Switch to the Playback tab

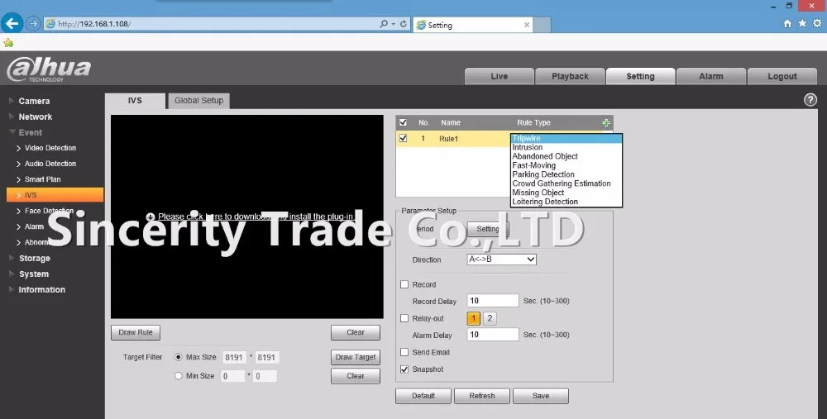pyautogui.click(x=570, y=76)
